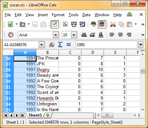Image resolution: width=148 pixels, height=128 pixels.
Task: Select column E header
Action: point(115,53)
